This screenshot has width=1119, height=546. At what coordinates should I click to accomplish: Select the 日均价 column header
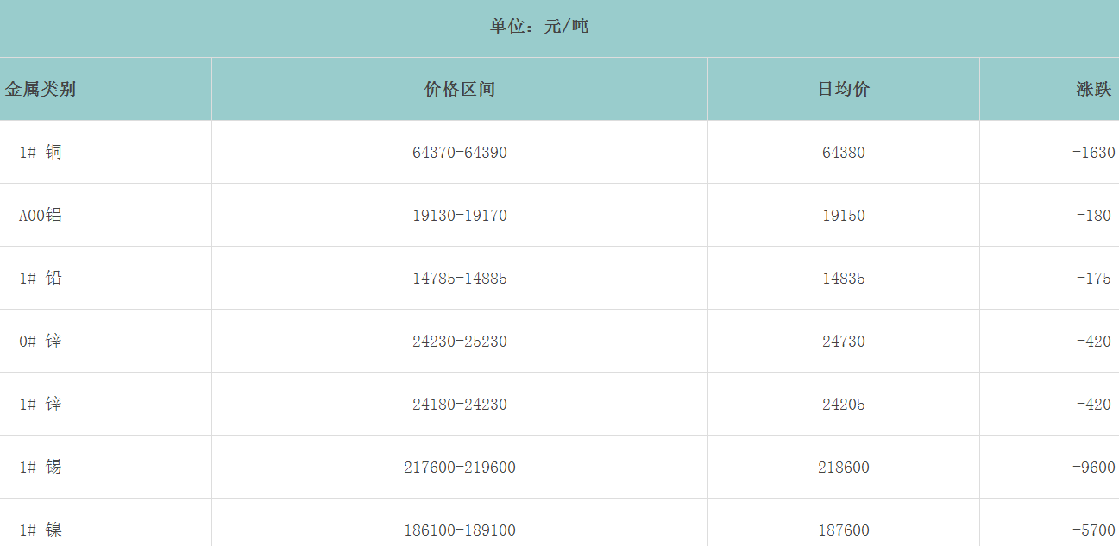click(843, 89)
